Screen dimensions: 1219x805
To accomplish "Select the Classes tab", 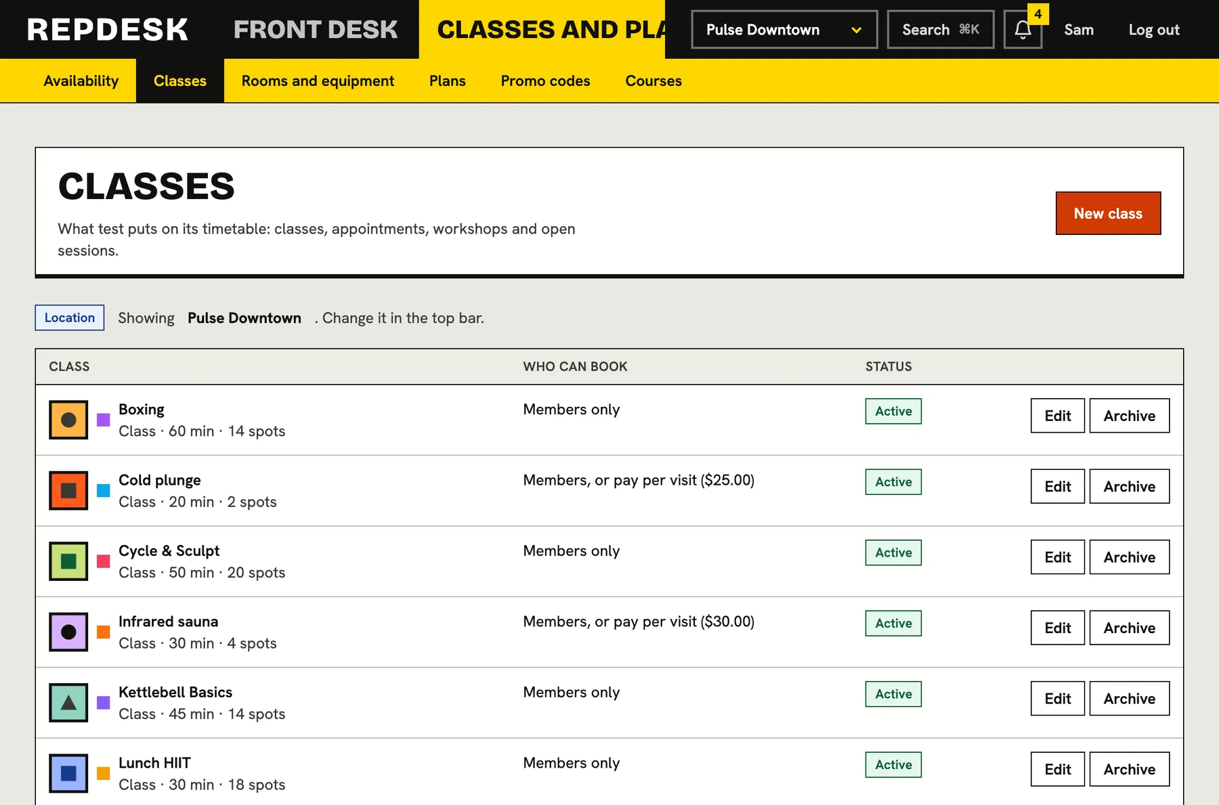I will click(180, 81).
